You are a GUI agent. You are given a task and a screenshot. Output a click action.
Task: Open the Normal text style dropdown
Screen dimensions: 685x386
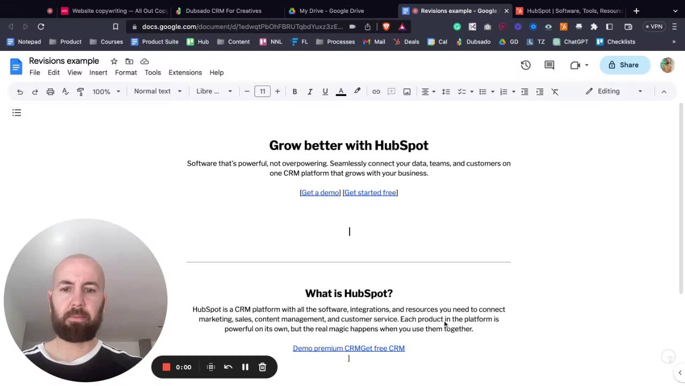coord(157,91)
